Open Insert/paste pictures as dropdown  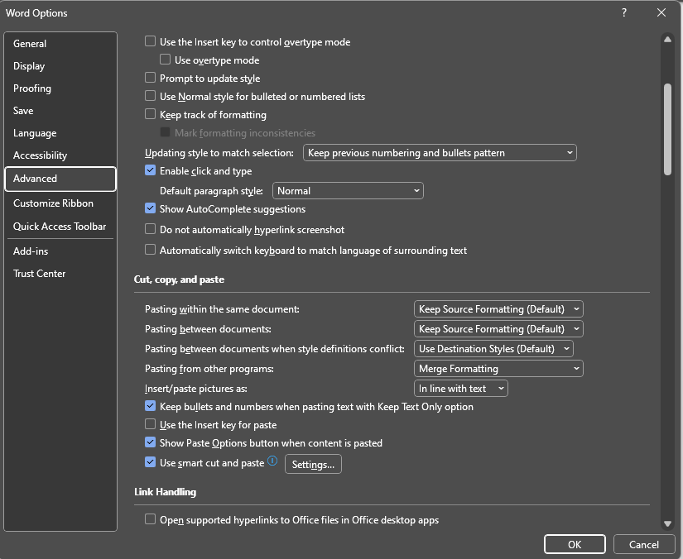460,389
